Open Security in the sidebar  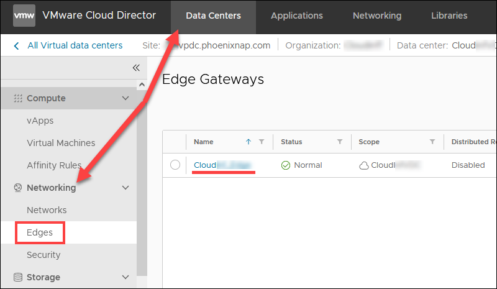pos(43,255)
